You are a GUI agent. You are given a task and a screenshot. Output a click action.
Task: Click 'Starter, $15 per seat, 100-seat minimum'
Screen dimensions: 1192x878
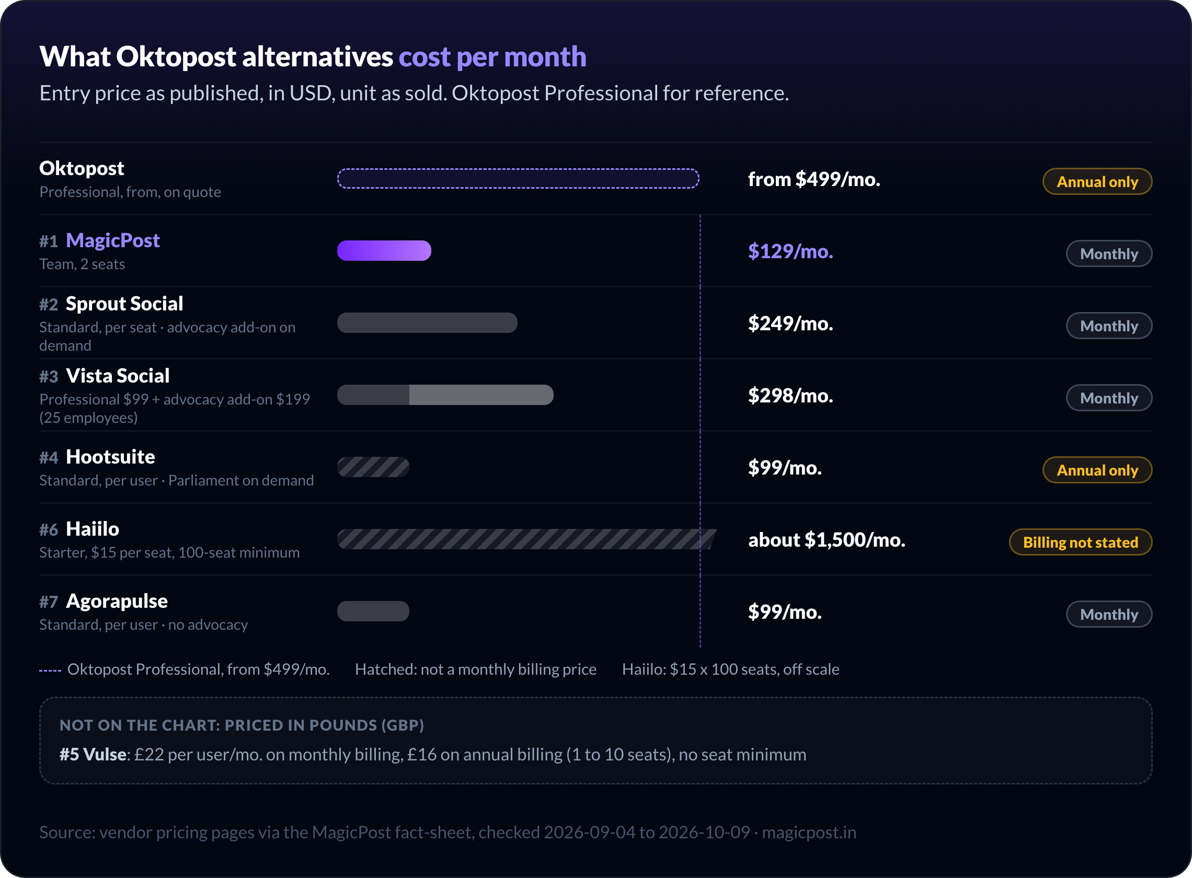tap(169, 553)
